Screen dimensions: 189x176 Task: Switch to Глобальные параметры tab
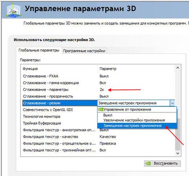click(39, 50)
